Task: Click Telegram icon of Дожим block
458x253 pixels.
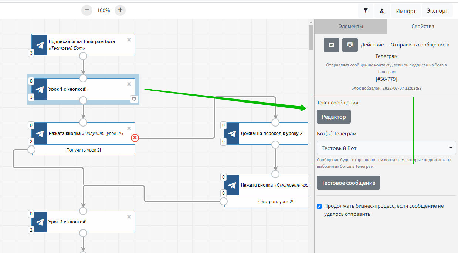Action: (232, 134)
